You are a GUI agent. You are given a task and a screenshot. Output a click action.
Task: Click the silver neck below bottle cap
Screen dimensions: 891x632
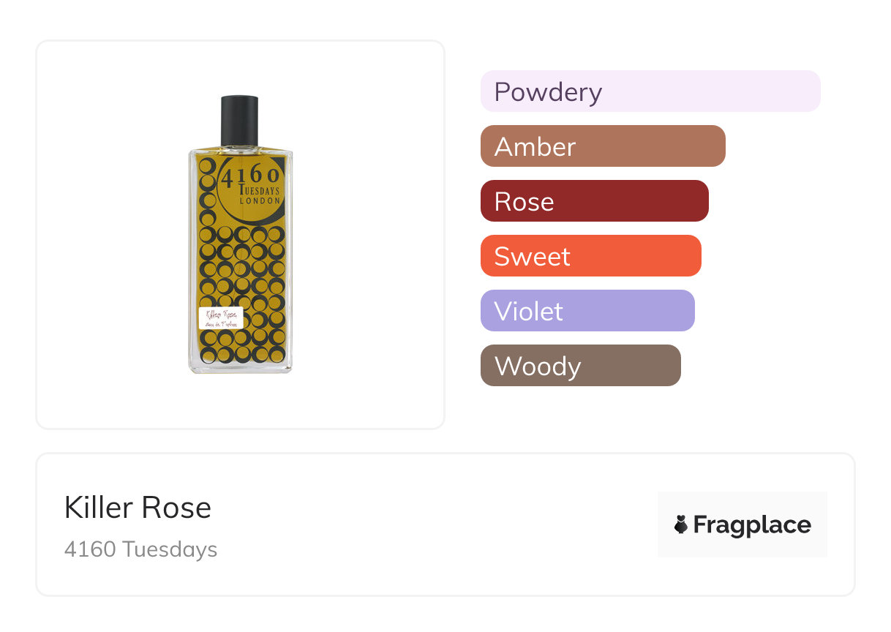tap(240, 148)
